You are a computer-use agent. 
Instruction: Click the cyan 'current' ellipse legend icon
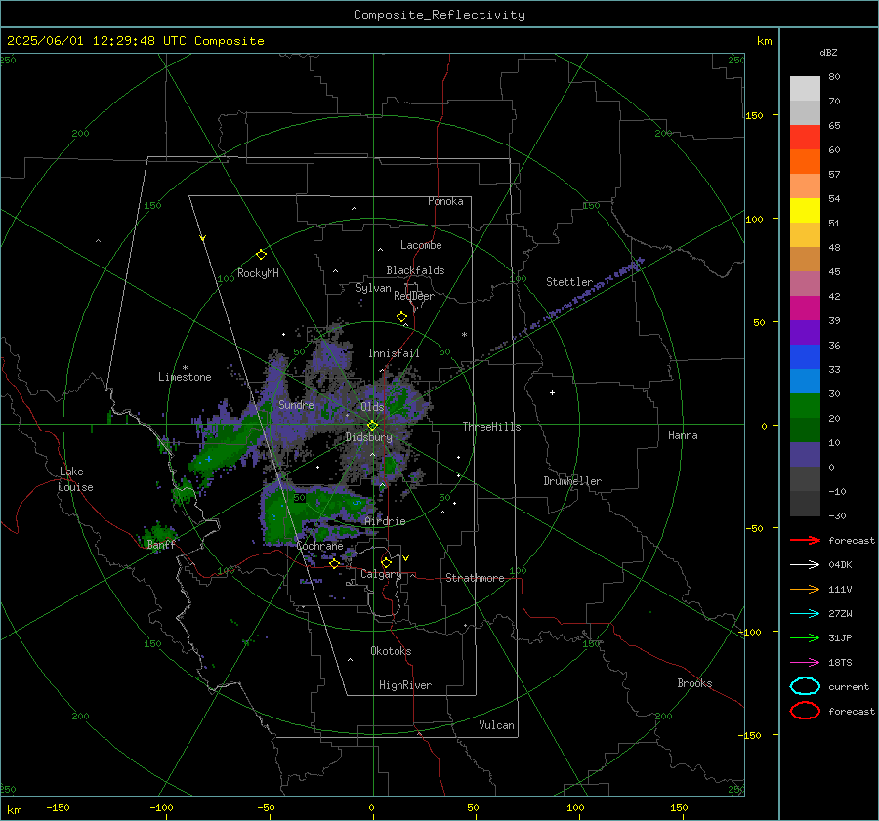(x=805, y=686)
